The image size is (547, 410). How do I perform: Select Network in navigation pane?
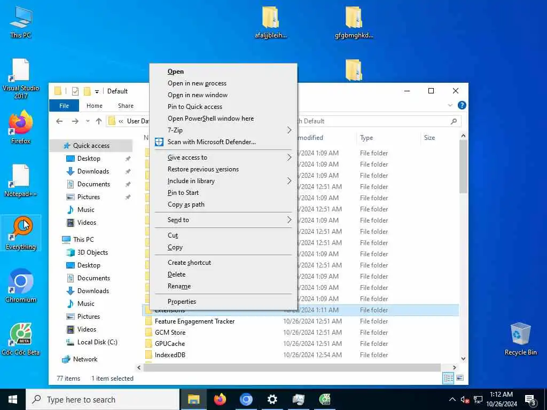coord(85,359)
